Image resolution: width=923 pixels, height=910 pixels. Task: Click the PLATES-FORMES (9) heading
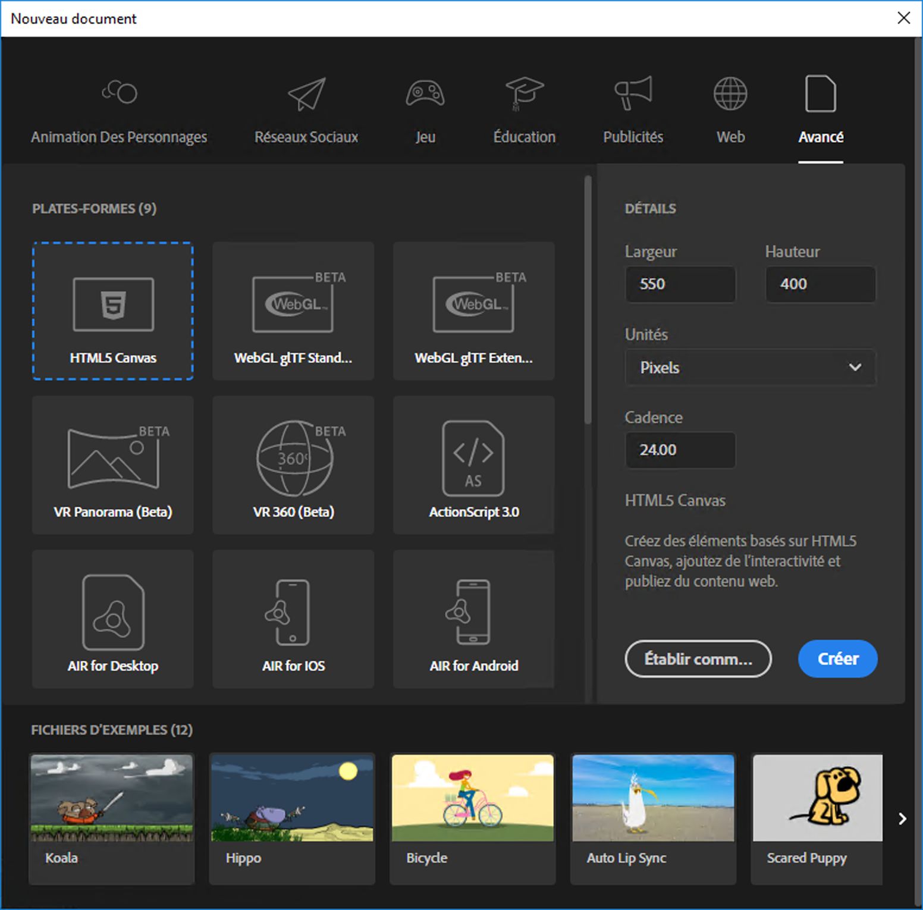point(94,209)
